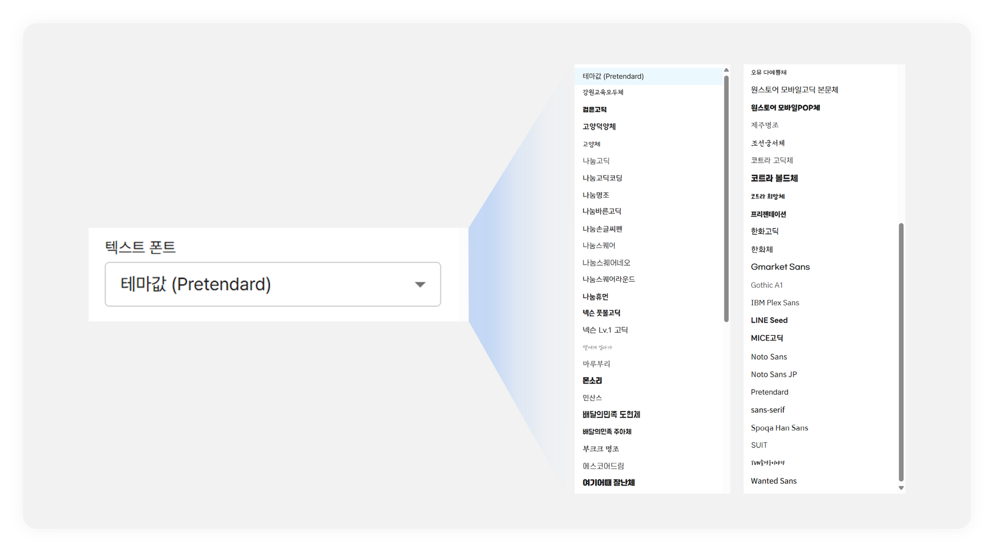Pick the 제주명조 font
Screen dimensions: 994x552
pos(764,125)
